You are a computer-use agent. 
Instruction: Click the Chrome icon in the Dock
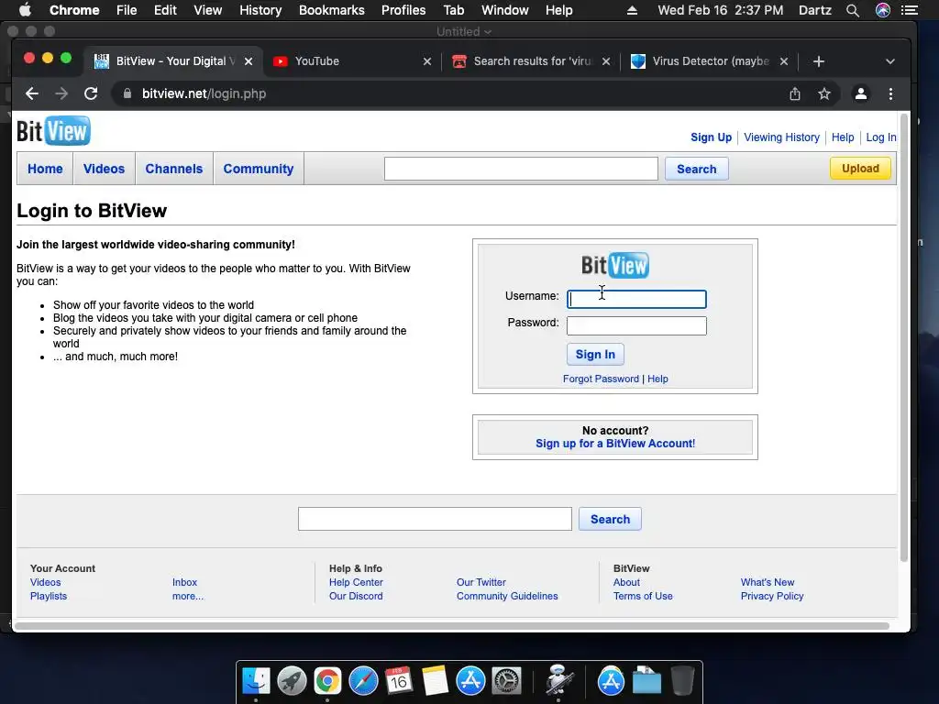click(327, 681)
